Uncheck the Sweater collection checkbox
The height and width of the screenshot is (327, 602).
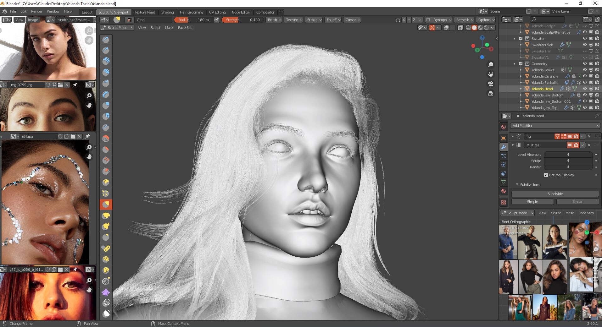tap(521, 39)
